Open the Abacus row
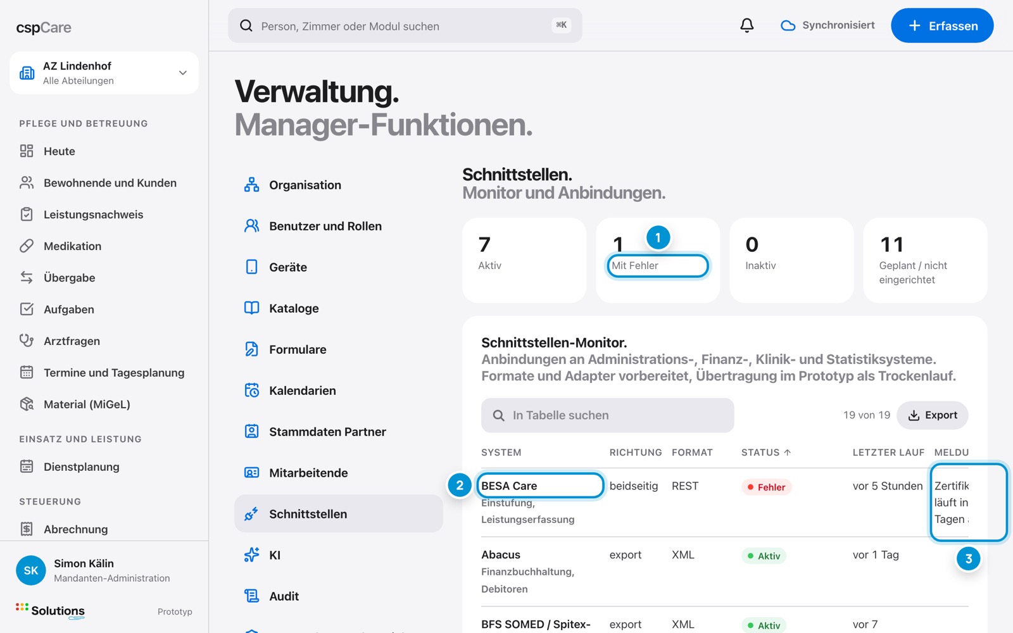1013x633 pixels. pyautogui.click(x=725, y=572)
